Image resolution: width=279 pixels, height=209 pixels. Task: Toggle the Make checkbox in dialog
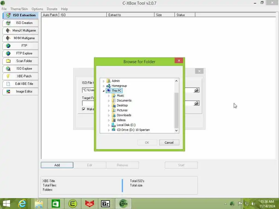pos(84,109)
